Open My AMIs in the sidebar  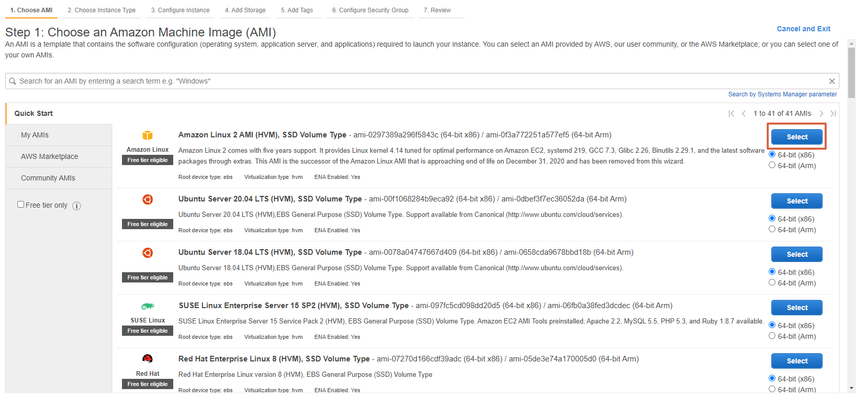(x=59, y=135)
